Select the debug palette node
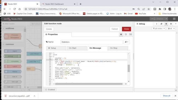Image resolution: width=178 pixels, height=100 pixels. tap(13, 56)
